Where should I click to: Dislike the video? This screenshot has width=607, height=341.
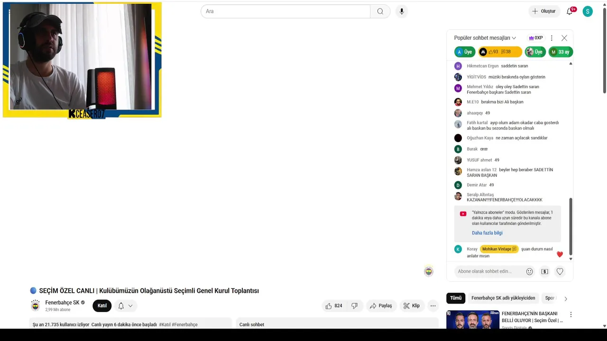click(354, 306)
